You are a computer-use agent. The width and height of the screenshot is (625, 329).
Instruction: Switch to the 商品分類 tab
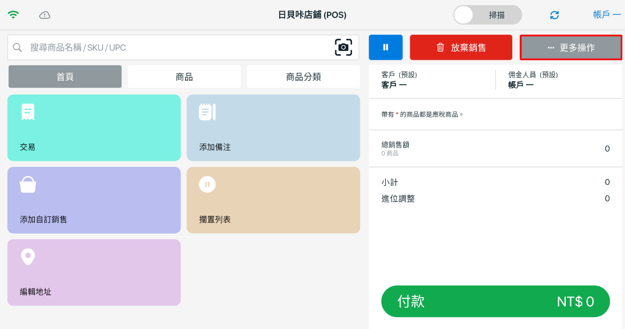pyautogui.click(x=303, y=77)
